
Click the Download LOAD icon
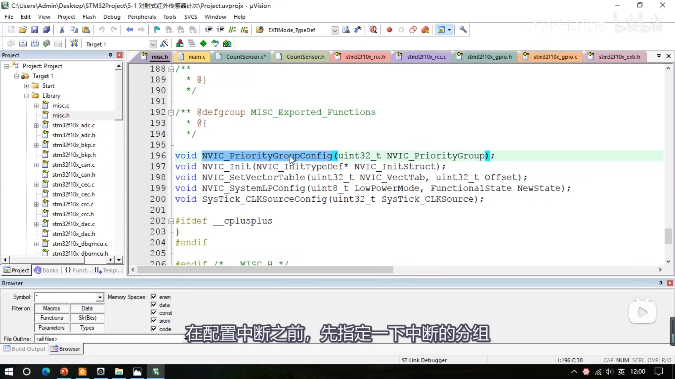(74, 44)
